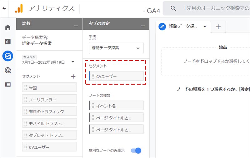Click the Google Analytics logo

pos(19,8)
